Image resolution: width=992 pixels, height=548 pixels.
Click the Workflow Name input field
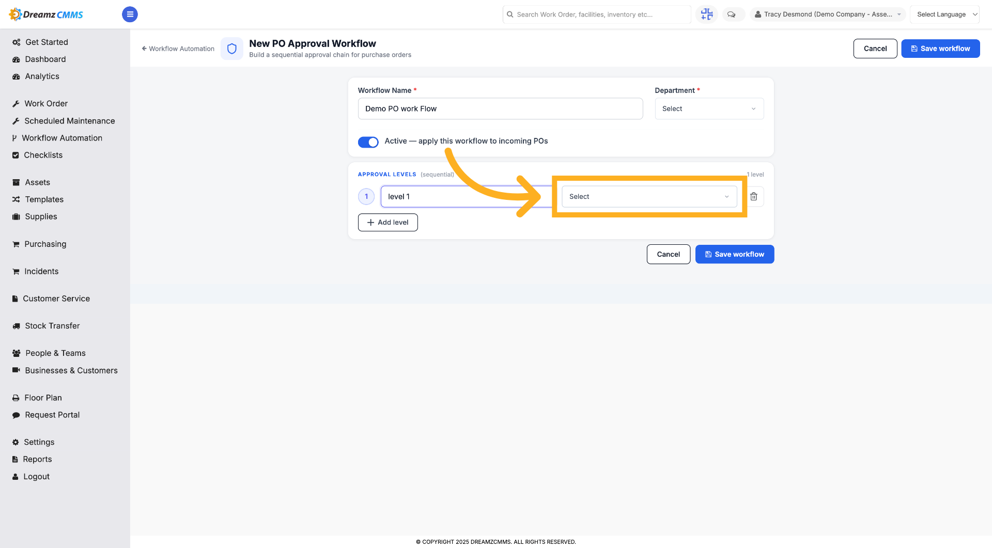click(x=500, y=108)
